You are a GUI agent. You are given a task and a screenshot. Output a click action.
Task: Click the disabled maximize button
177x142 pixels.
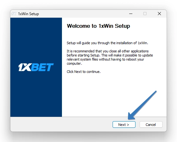tap(145, 14)
